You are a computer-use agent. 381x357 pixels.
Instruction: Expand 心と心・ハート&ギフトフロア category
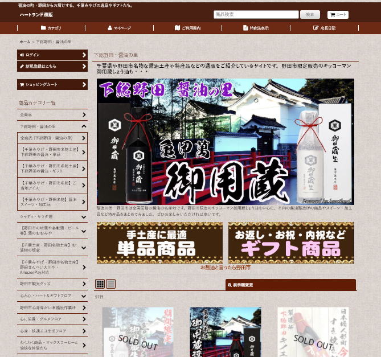52,296
